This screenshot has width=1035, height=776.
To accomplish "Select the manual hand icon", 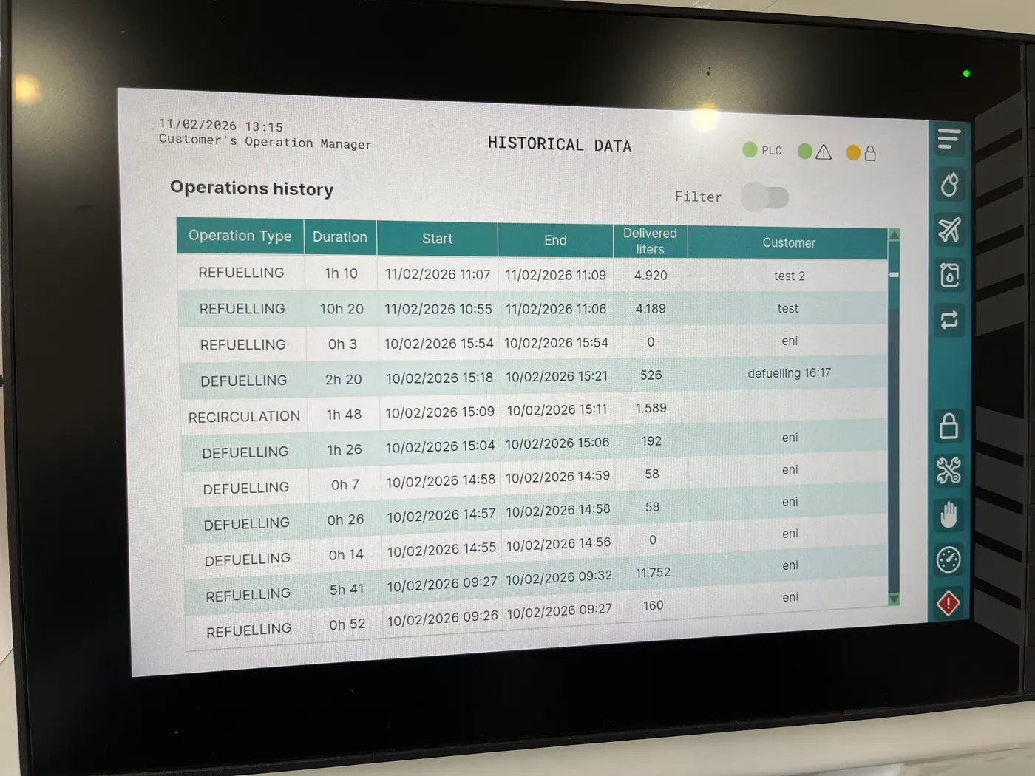I will point(949,515).
